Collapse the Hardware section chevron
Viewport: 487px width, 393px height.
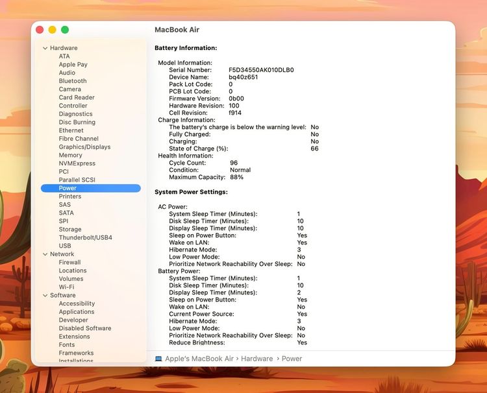45,48
